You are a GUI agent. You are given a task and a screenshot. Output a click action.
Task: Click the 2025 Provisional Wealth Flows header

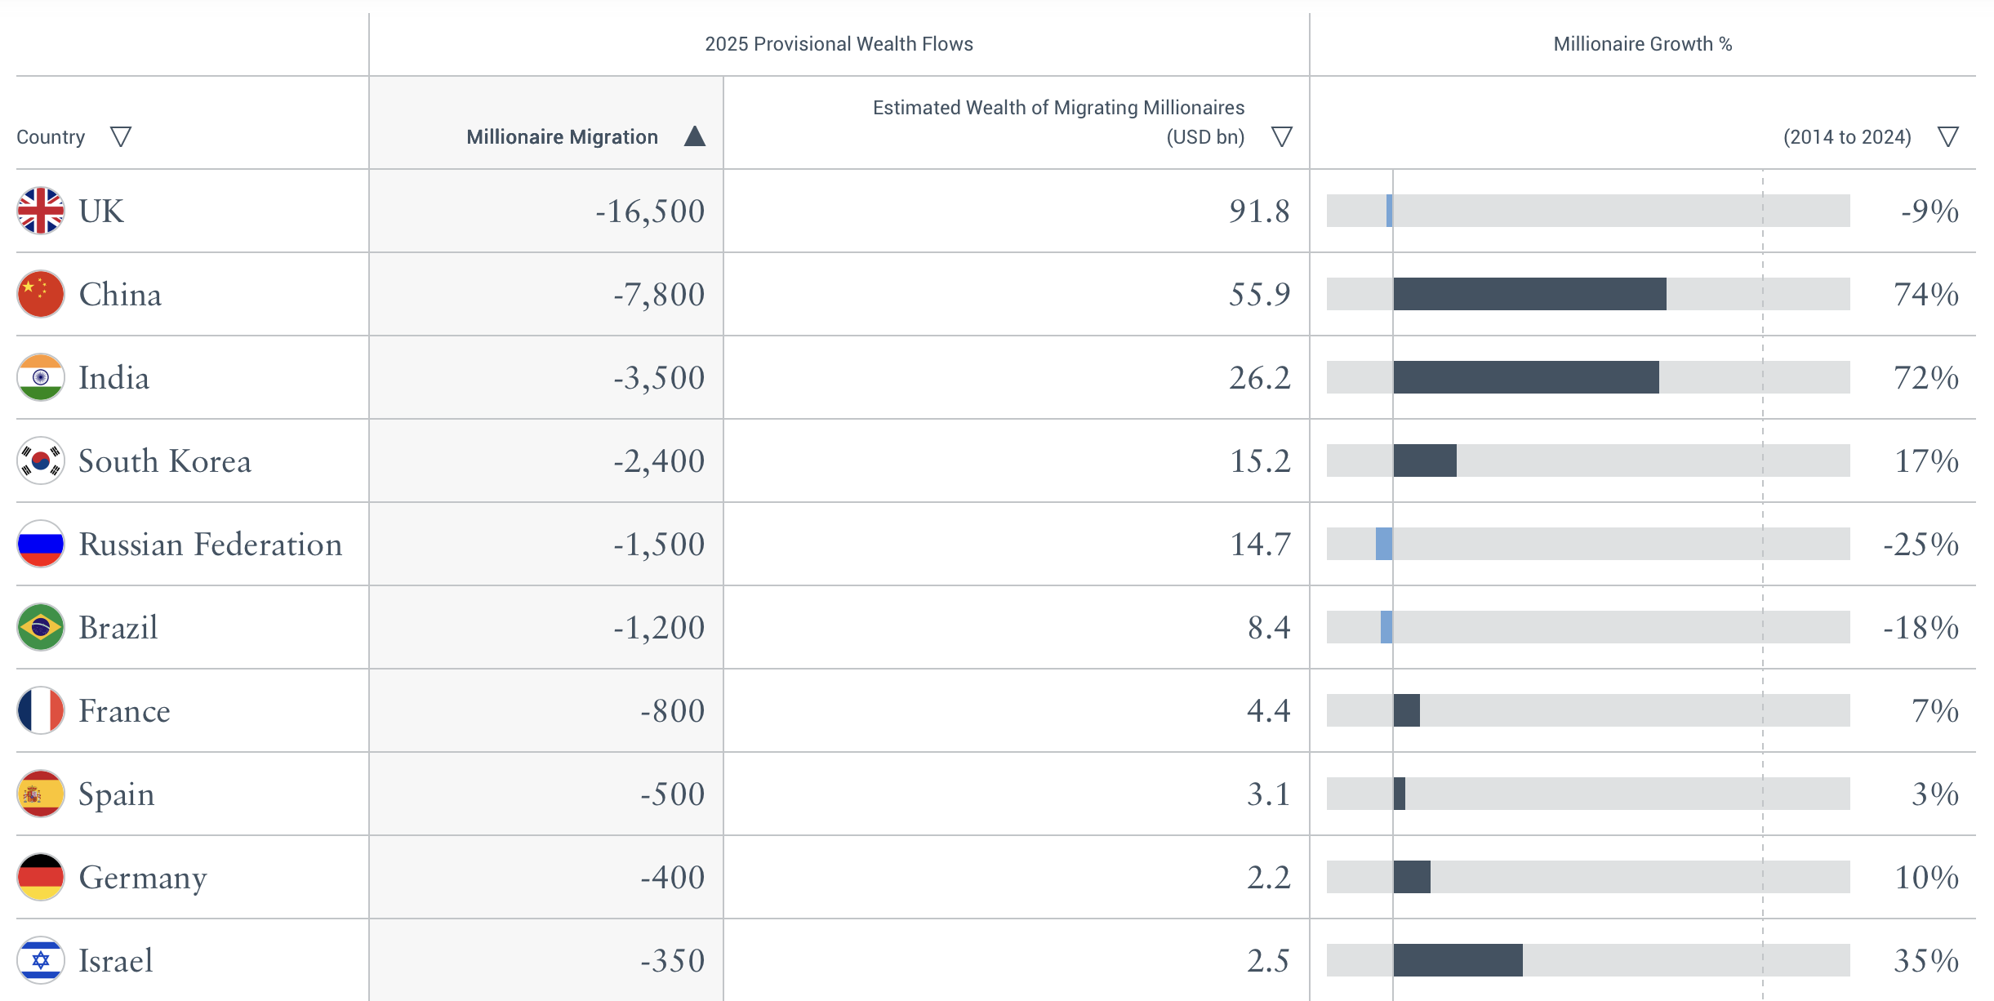[839, 44]
